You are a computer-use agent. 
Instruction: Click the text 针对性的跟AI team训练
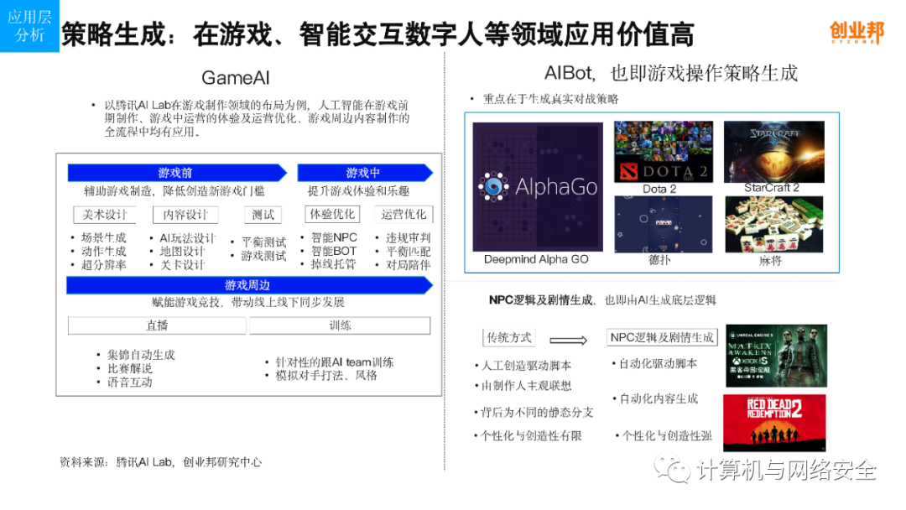click(x=335, y=362)
